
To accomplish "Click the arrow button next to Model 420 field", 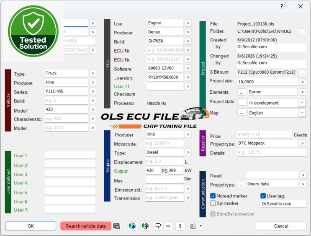I will click(x=93, y=110).
